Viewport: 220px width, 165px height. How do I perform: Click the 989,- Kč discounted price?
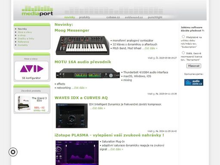[x=39, y=107]
